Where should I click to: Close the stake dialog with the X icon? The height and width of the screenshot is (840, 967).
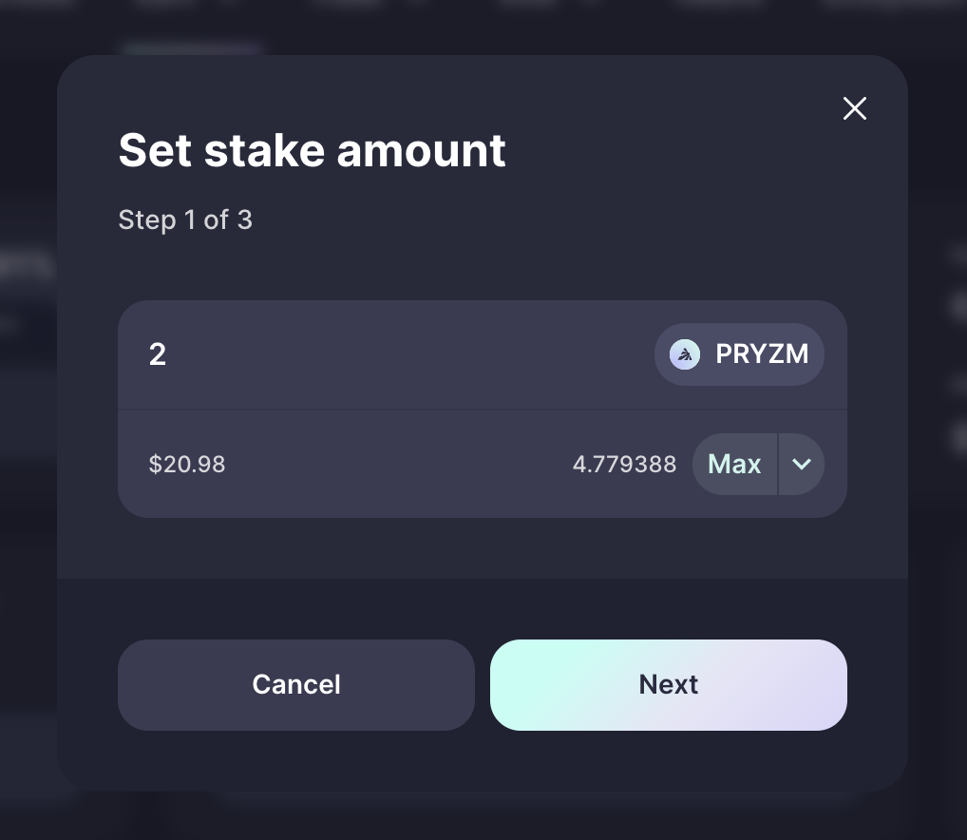[x=854, y=108]
